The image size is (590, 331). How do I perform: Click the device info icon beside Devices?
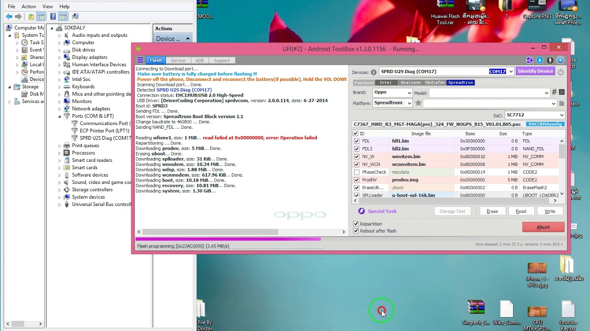click(373, 72)
